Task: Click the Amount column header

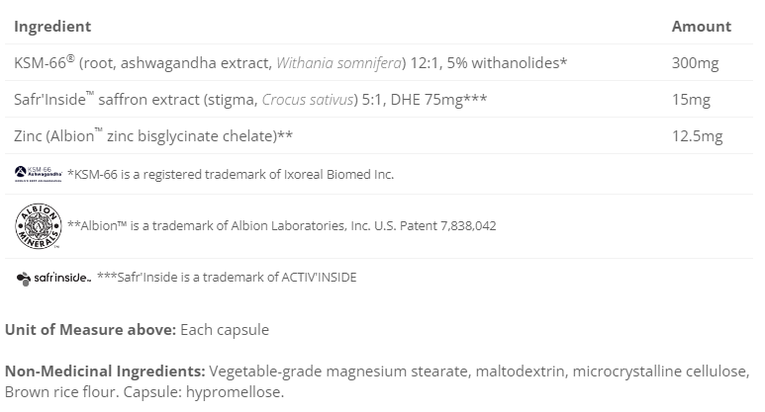Action: click(x=701, y=27)
